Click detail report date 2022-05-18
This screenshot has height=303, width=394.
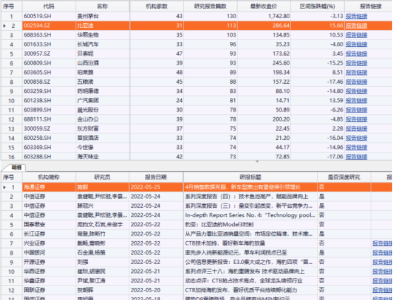tap(145, 298)
